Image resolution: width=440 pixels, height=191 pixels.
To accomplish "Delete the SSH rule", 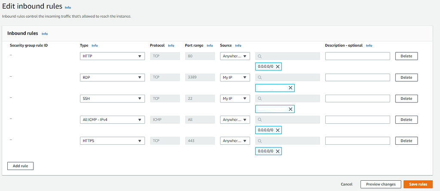I will [406, 98].
